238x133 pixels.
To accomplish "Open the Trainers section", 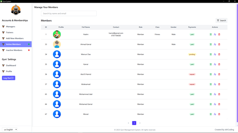I will (16, 33).
